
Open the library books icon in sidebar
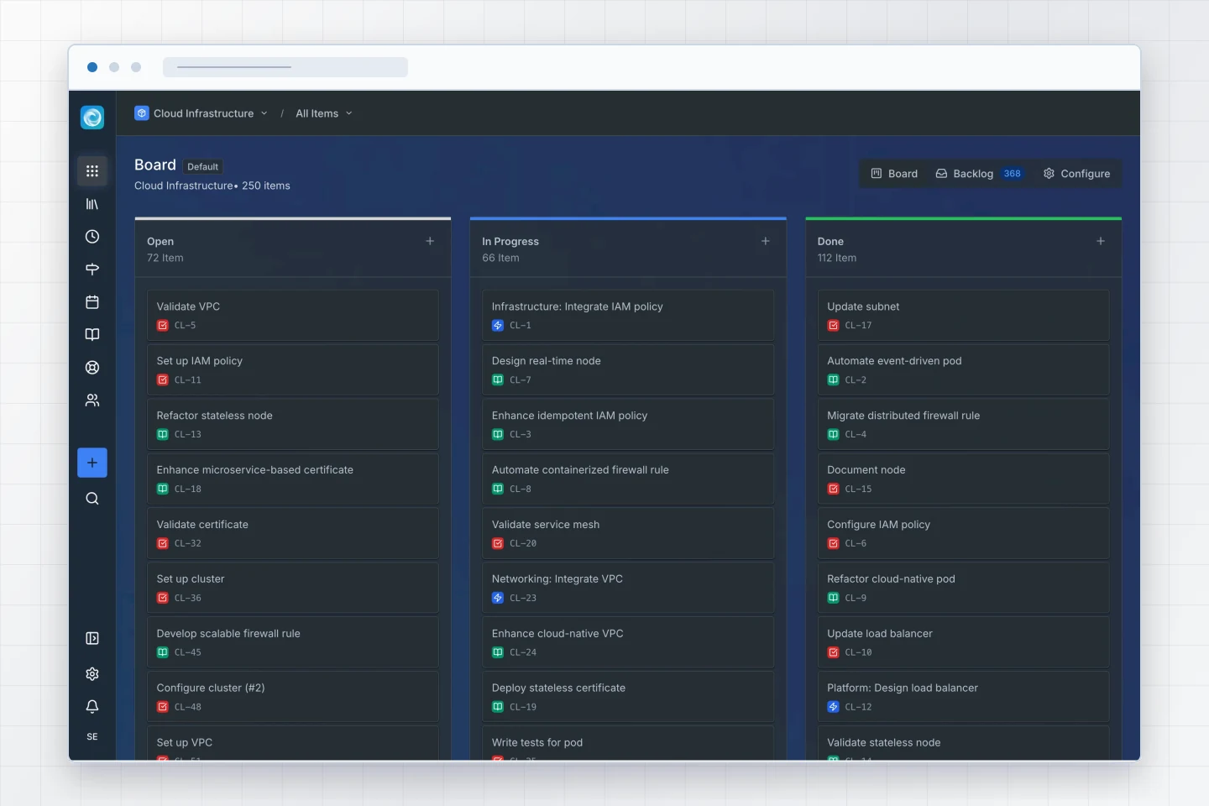pyautogui.click(x=92, y=204)
